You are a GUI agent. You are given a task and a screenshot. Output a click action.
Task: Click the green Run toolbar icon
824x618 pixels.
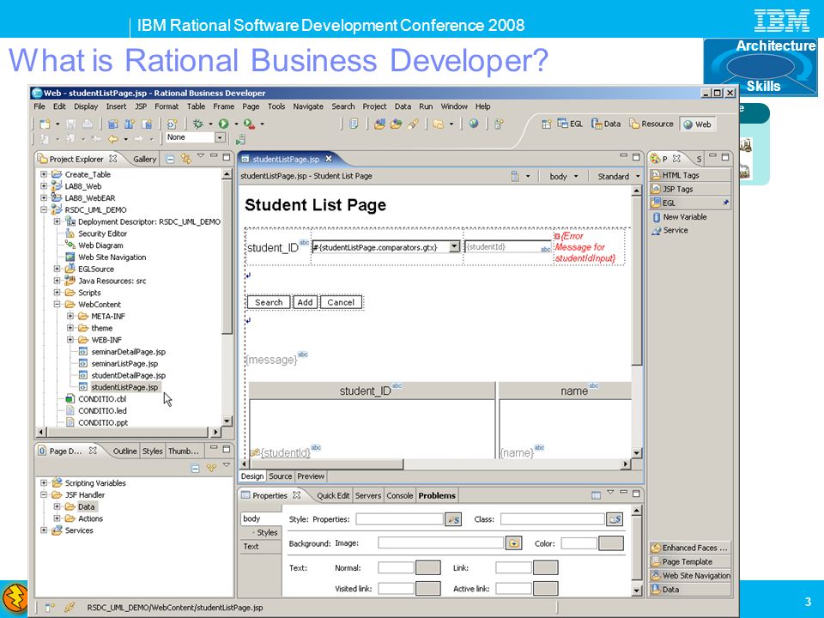(224, 124)
